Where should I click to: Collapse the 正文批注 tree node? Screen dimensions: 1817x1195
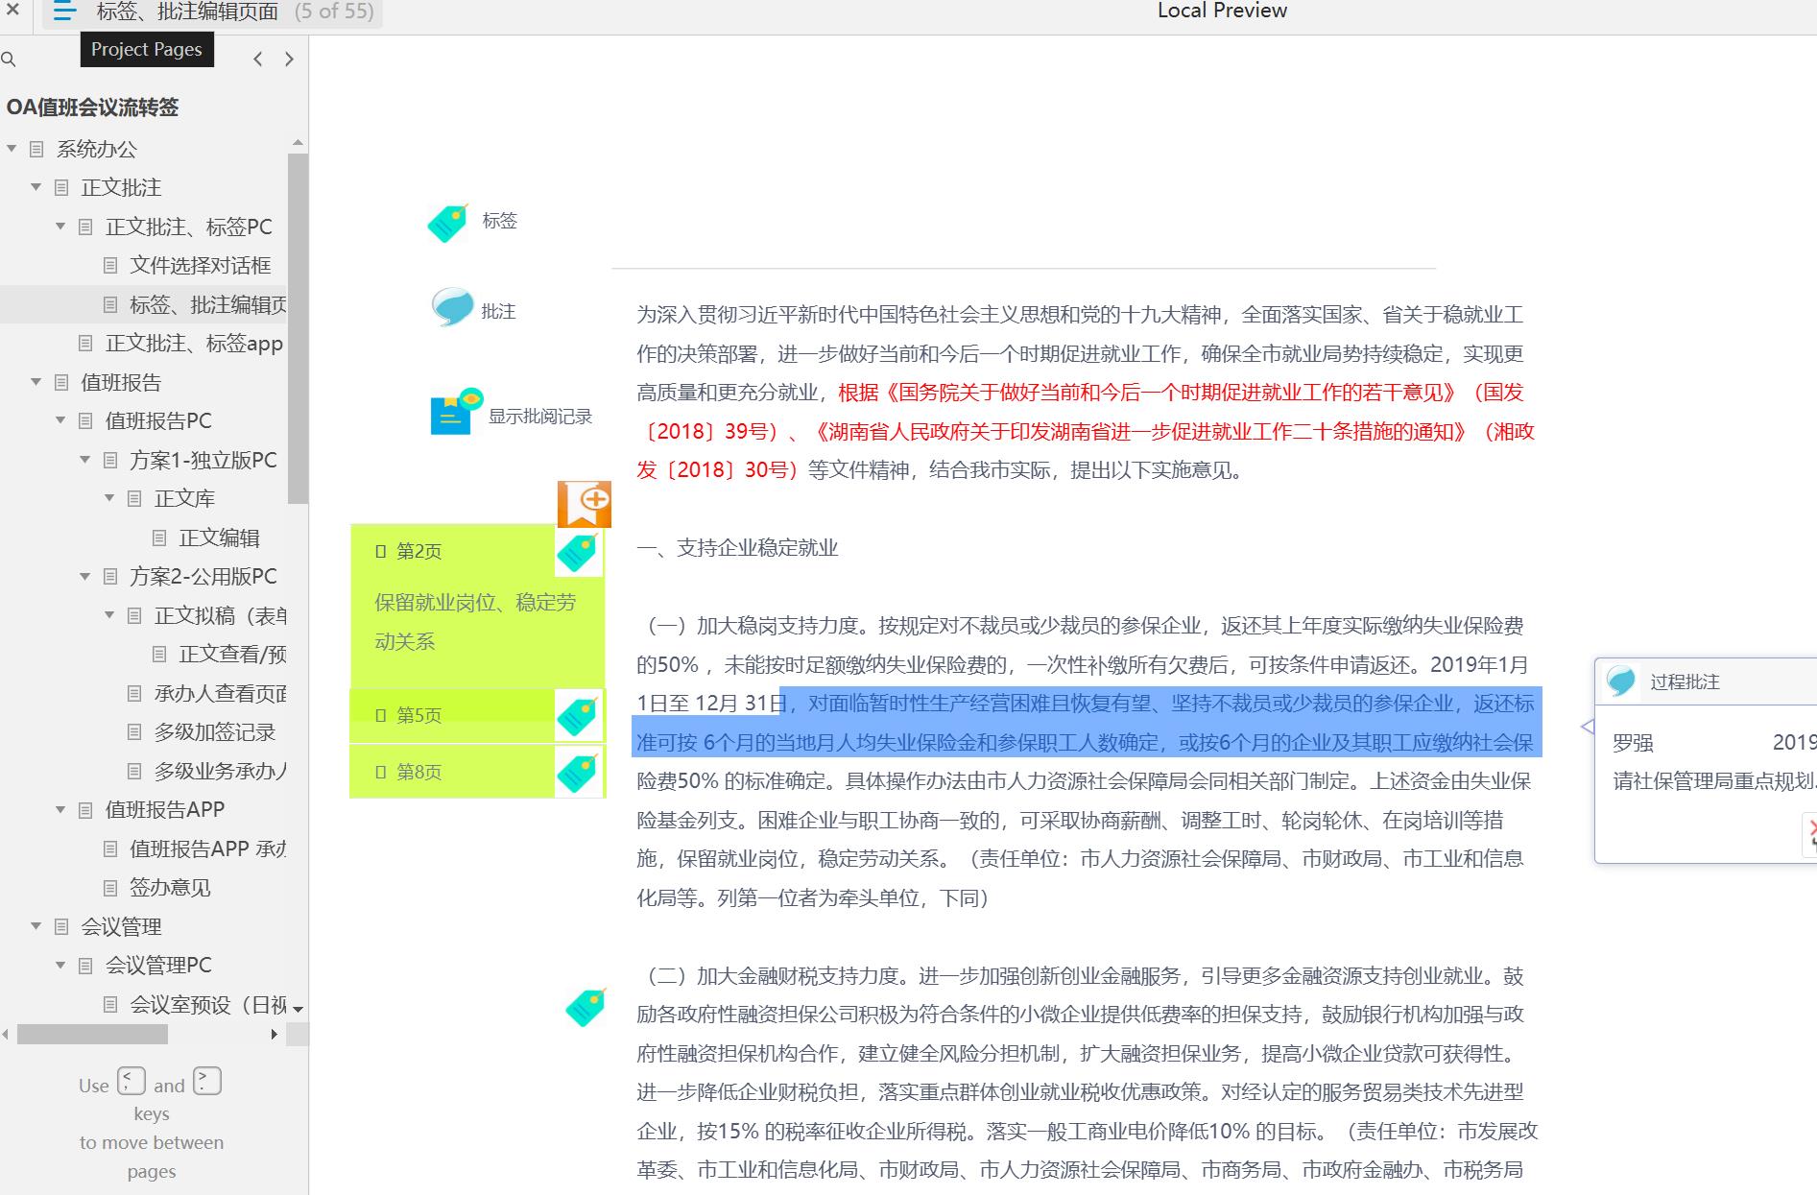click(36, 187)
